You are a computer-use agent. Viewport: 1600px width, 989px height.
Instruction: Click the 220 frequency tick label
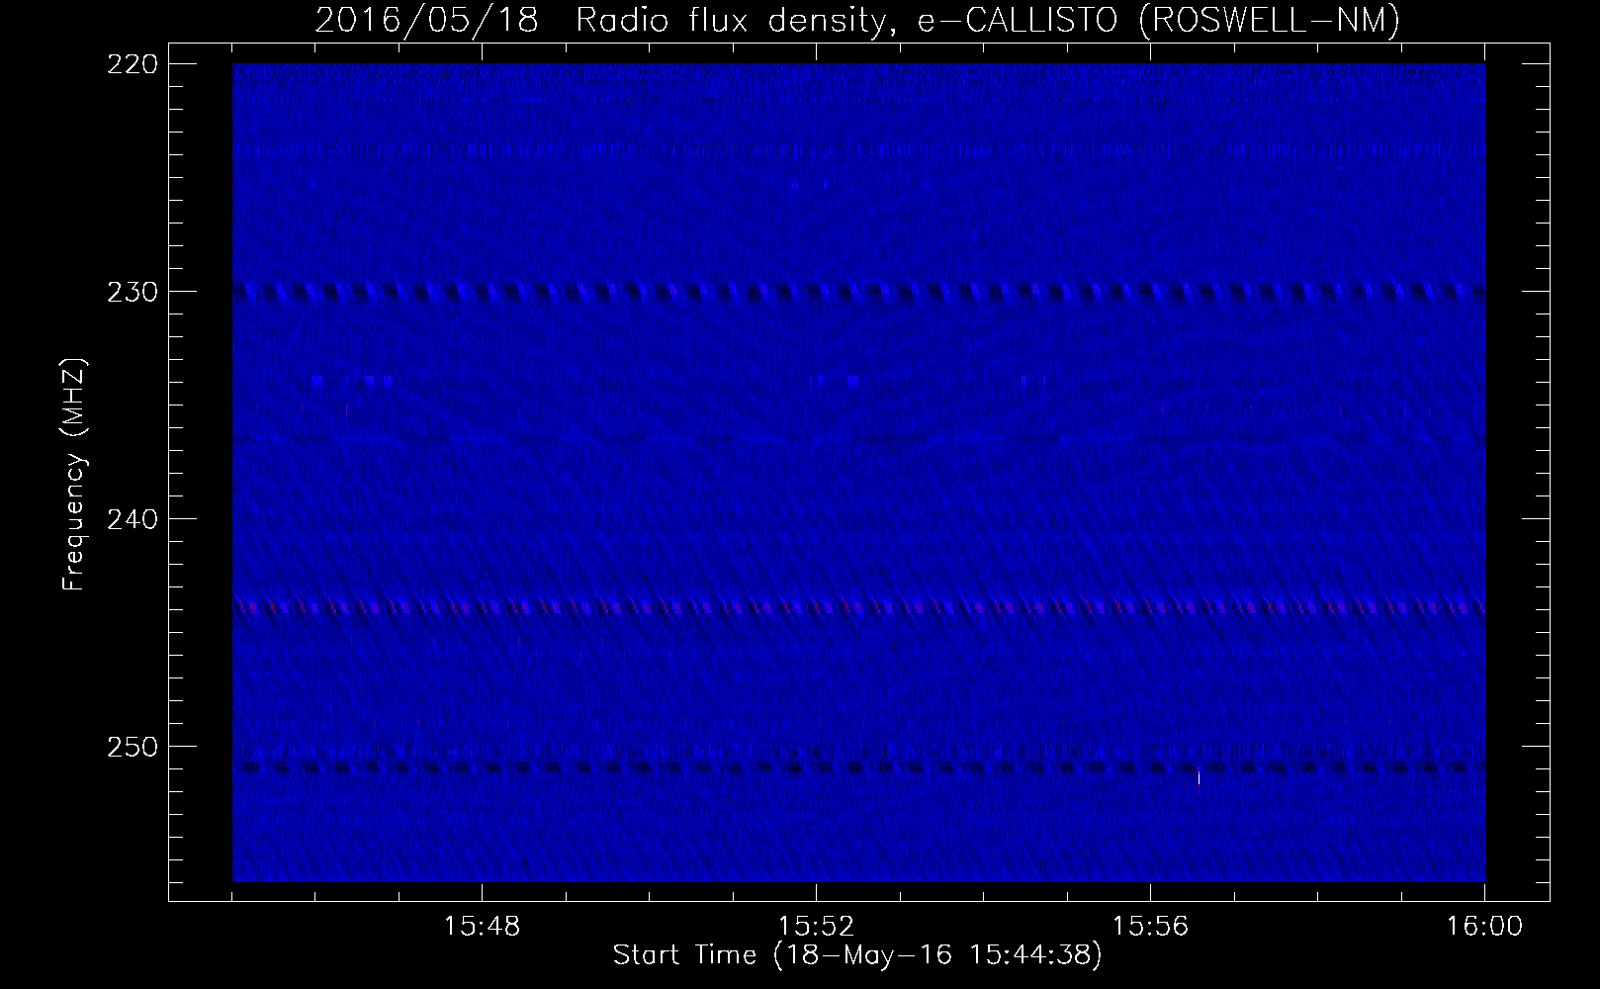[132, 63]
